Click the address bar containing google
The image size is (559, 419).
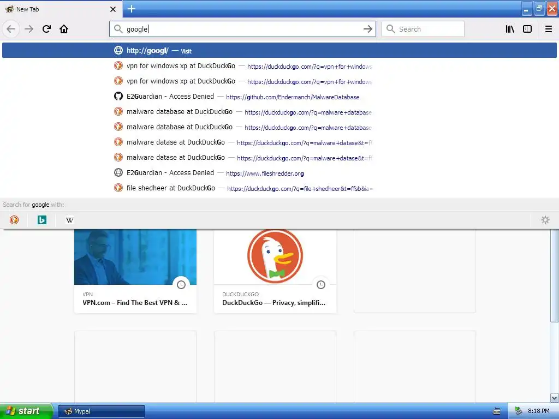(x=242, y=29)
